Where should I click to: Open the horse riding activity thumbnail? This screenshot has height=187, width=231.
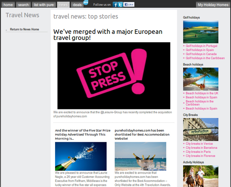[x=201, y=176]
